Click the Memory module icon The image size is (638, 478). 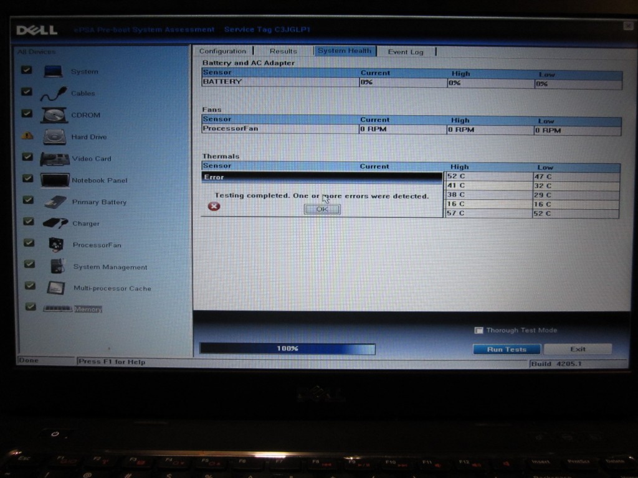click(x=58, y=309)
